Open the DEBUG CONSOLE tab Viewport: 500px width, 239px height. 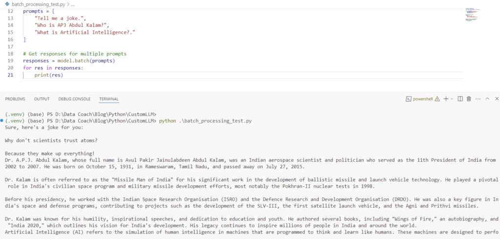74,99
